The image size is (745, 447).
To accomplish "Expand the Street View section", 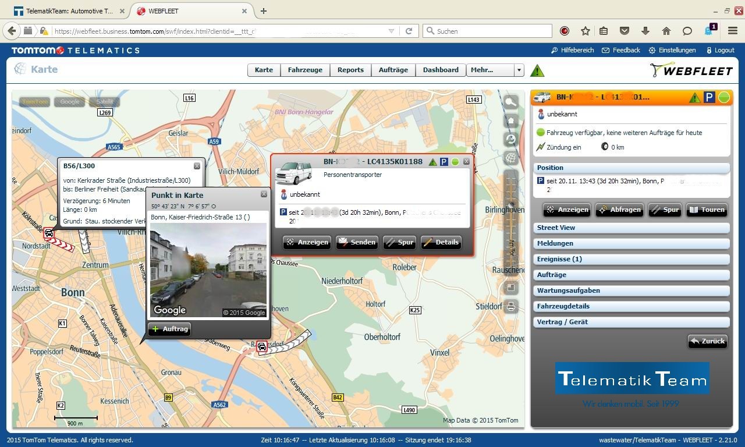I will (x=632, y=228).
